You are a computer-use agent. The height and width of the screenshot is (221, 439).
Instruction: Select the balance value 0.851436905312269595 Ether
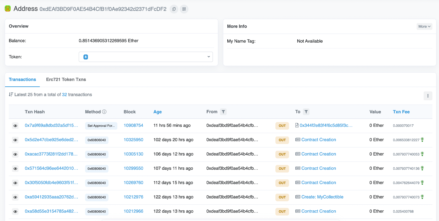(x=108, y=41)
